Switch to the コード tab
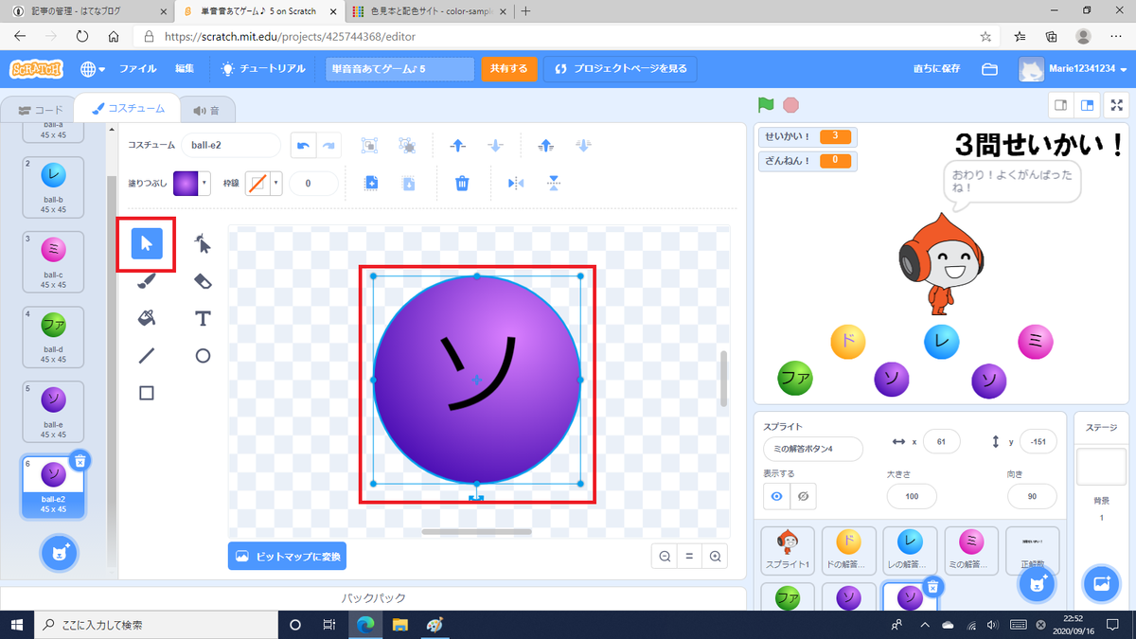 [39, 110]
